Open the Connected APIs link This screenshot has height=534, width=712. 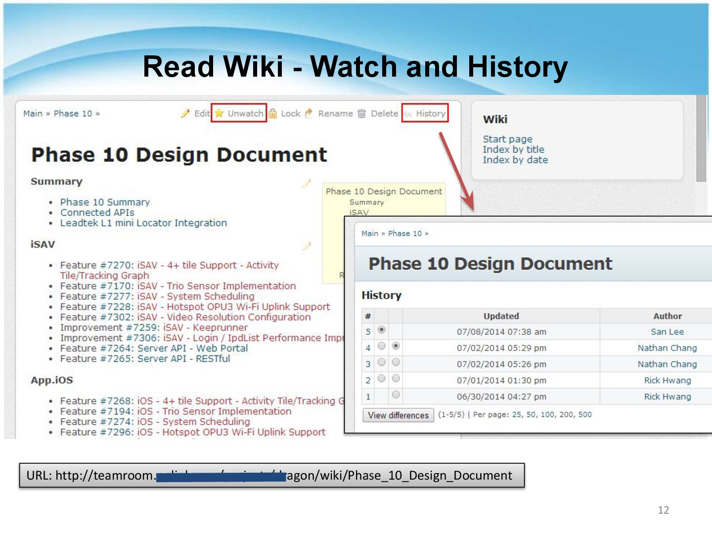tap(97, 213)
